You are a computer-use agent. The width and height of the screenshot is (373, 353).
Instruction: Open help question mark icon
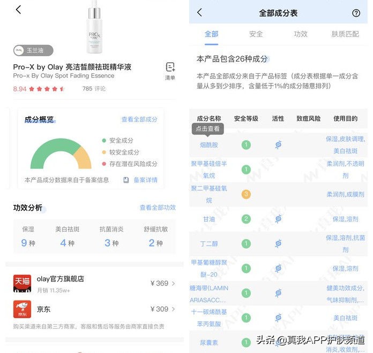point(356,13)
